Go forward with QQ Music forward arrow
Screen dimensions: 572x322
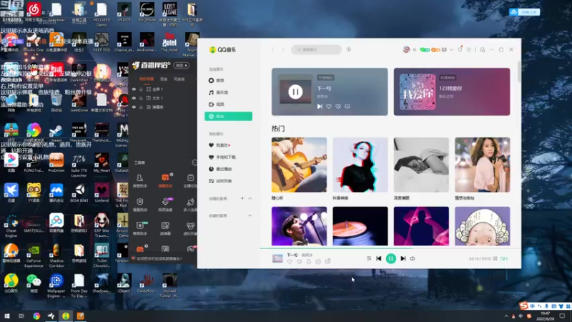point(282,49)
